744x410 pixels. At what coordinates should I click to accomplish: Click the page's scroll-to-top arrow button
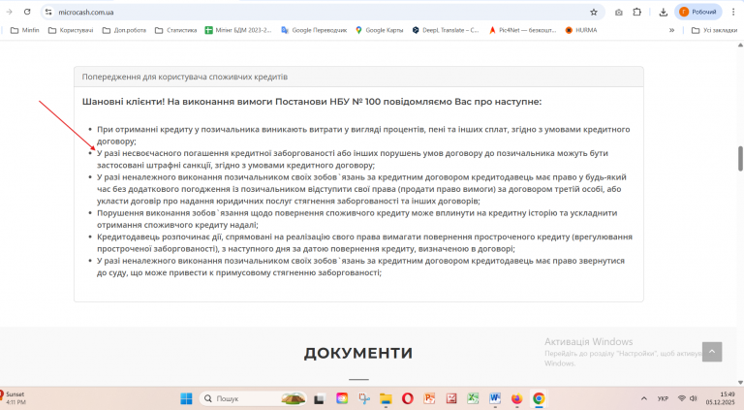click(712, 352)
